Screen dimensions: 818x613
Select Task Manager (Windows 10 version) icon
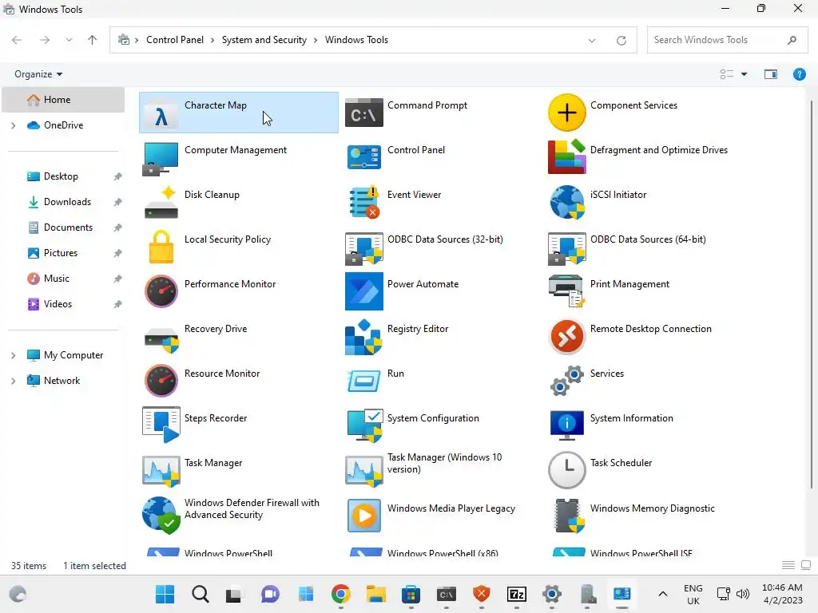(x=363, y=471)
